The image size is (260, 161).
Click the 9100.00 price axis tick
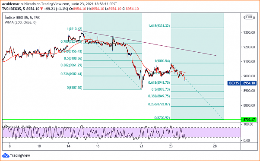click(x=249, y=61)
